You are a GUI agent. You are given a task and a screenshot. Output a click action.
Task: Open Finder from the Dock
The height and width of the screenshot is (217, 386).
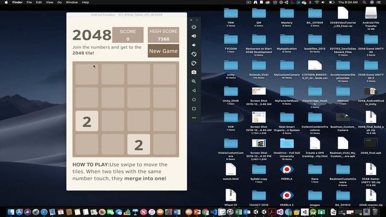[11, 212]
